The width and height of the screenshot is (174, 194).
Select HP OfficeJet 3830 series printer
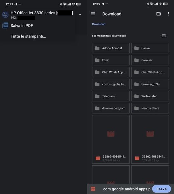coord(42,15)
